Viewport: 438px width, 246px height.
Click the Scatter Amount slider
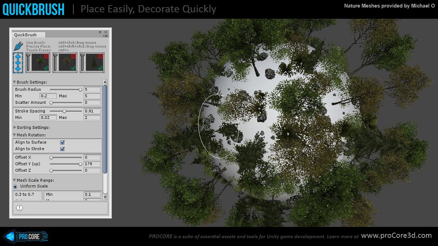click(66, 103)
